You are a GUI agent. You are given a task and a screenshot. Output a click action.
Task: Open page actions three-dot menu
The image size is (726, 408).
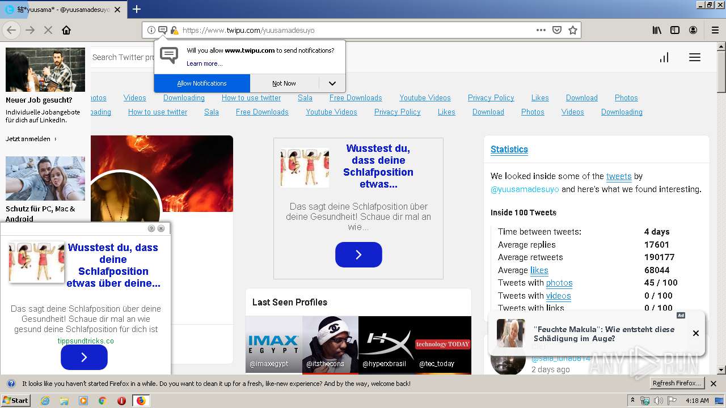point(541,30)
